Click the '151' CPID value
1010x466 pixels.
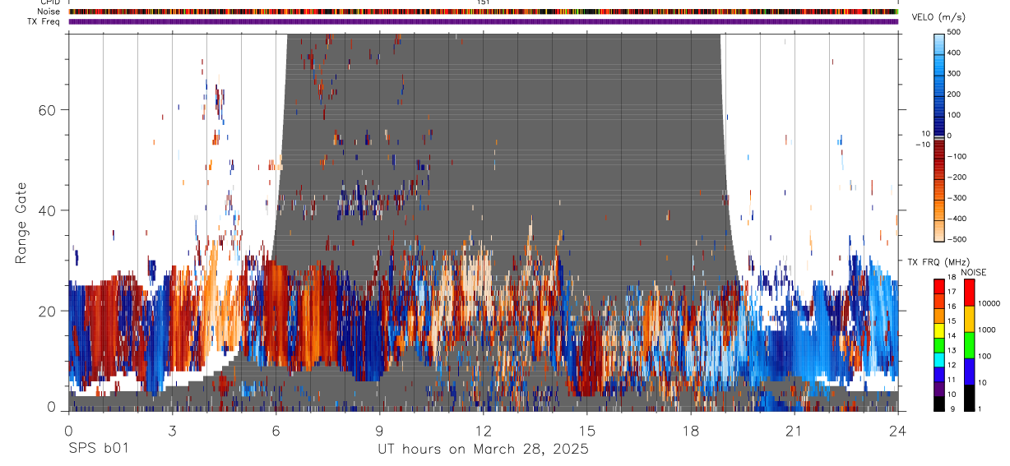pyautogui.click(x=484, y=2)
